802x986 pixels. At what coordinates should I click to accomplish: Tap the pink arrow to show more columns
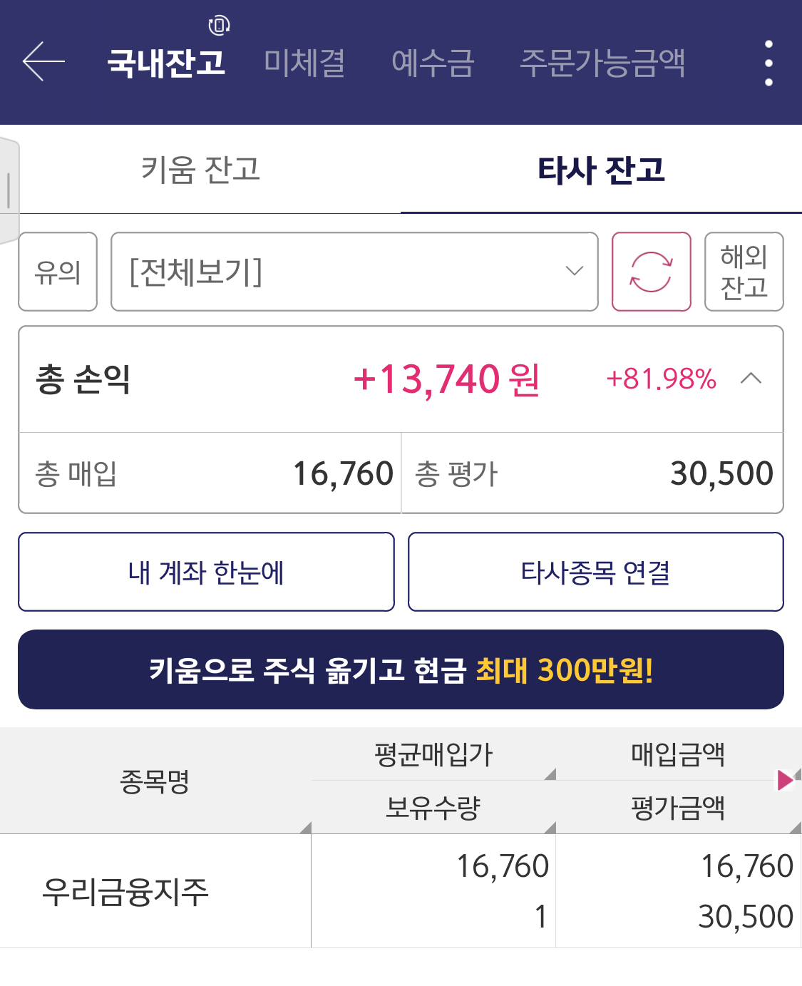[x=785, y=780]
